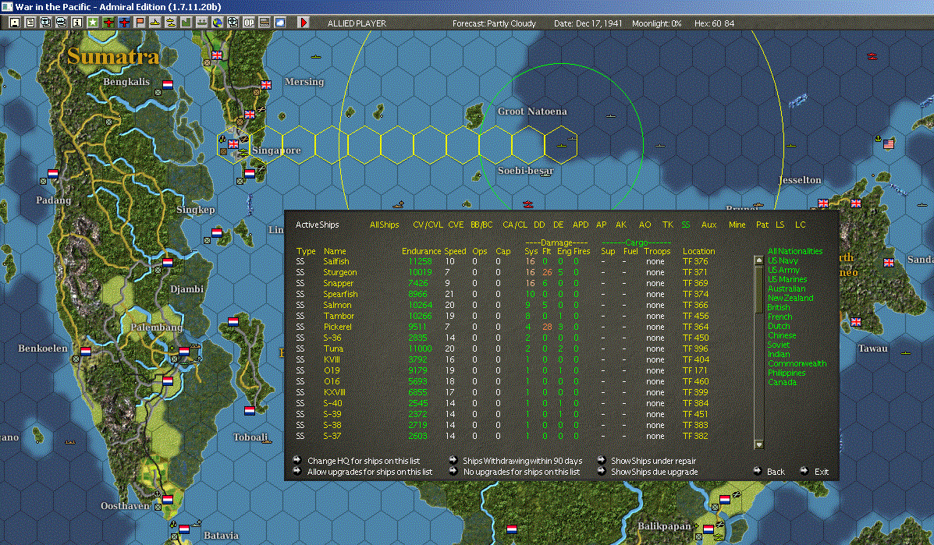Viewport: 934px width, 545px height.
Task: Open the green factory toolbar icon
Action: point(186,23)
